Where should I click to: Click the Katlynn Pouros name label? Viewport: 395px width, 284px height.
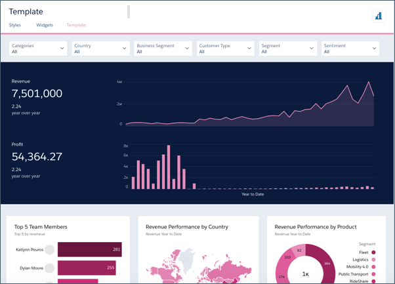pos(30,250)
